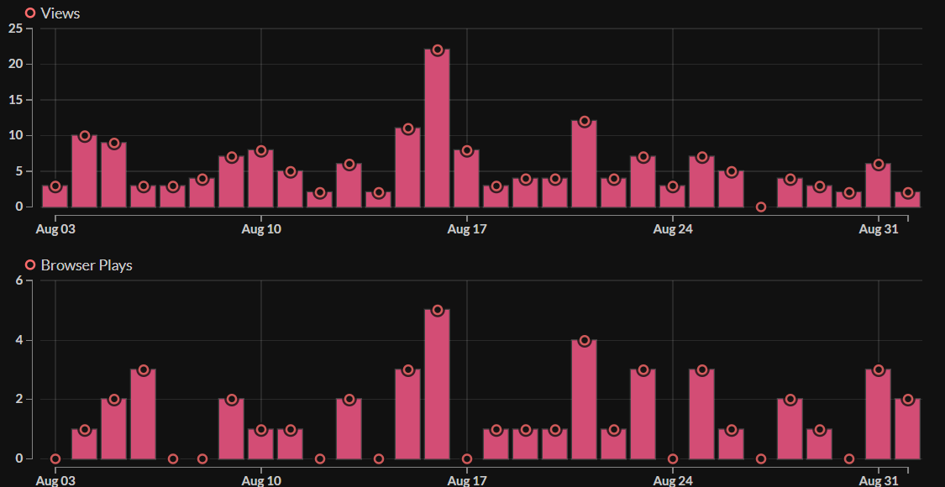Click Browser Plays zero point on Aug 24 gridline
945x487 pixels.
673,458
